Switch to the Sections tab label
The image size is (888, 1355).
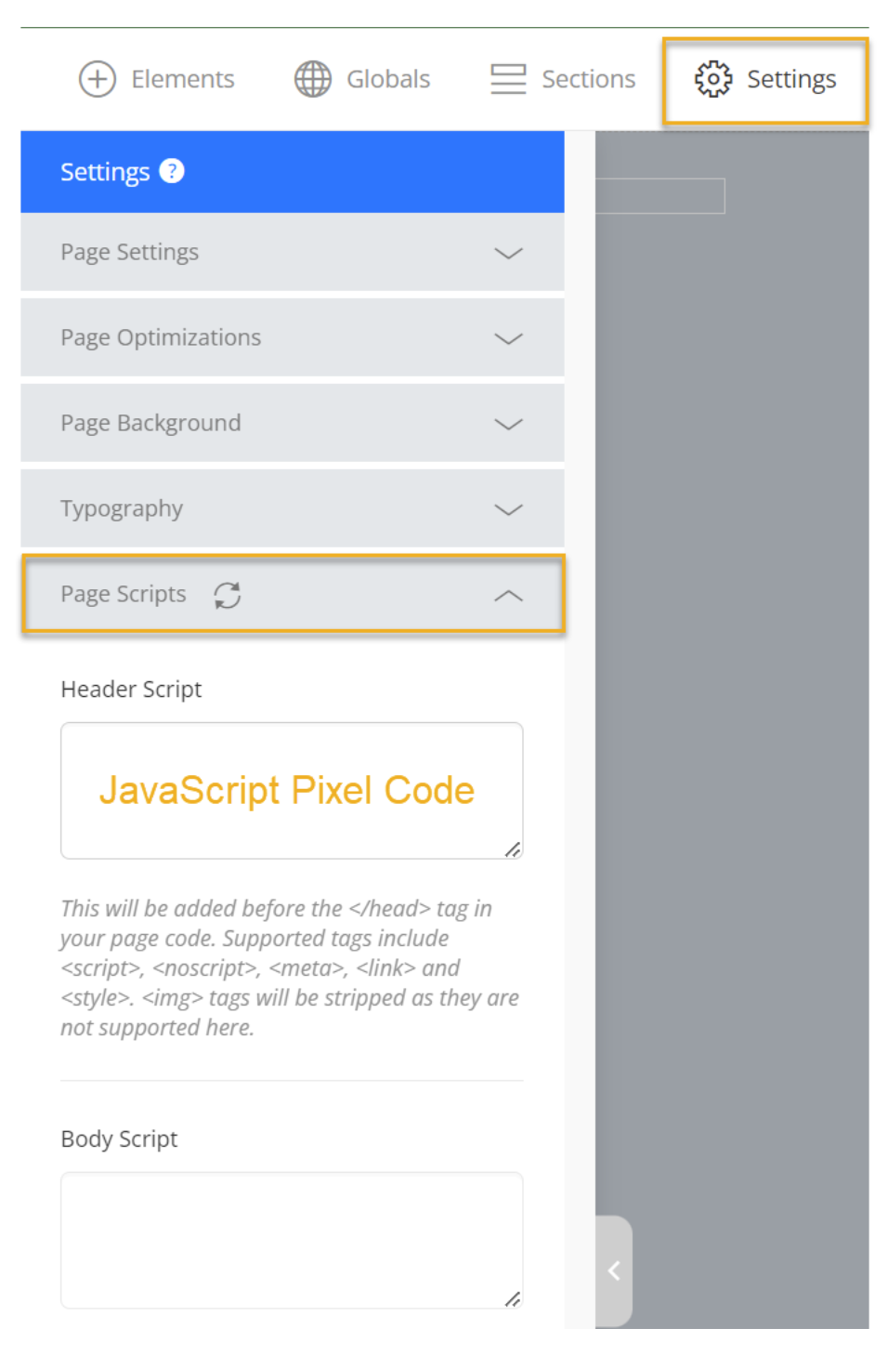click(x=588, y=79)
